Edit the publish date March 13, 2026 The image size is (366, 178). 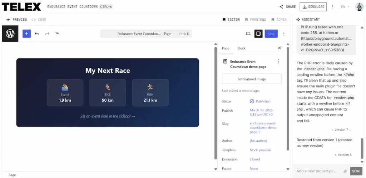[261, 112]
